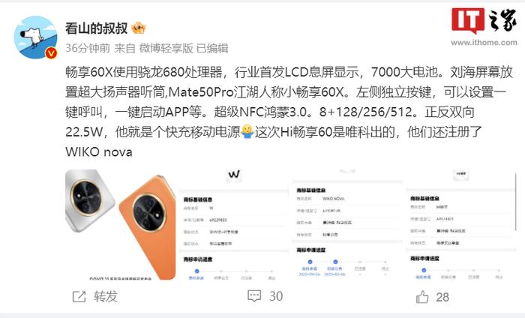The width and height of the screenshot is (525, 318).
Task: Open the WIKO NOVA trademark thumbnail
Action: point(346,224)
